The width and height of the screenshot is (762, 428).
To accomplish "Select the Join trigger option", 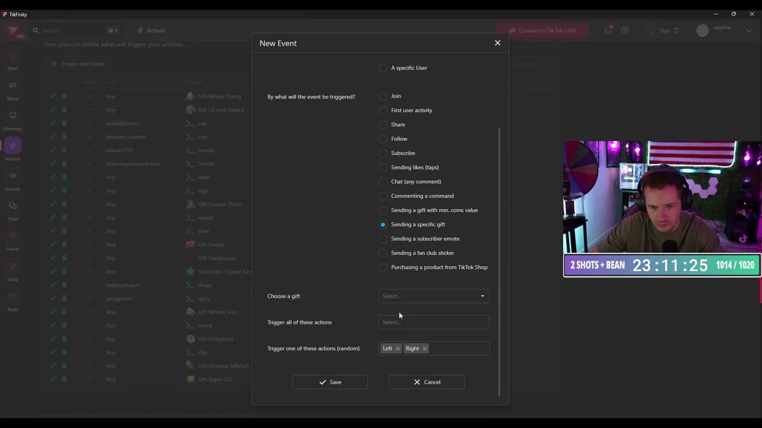I will point(383,96).
